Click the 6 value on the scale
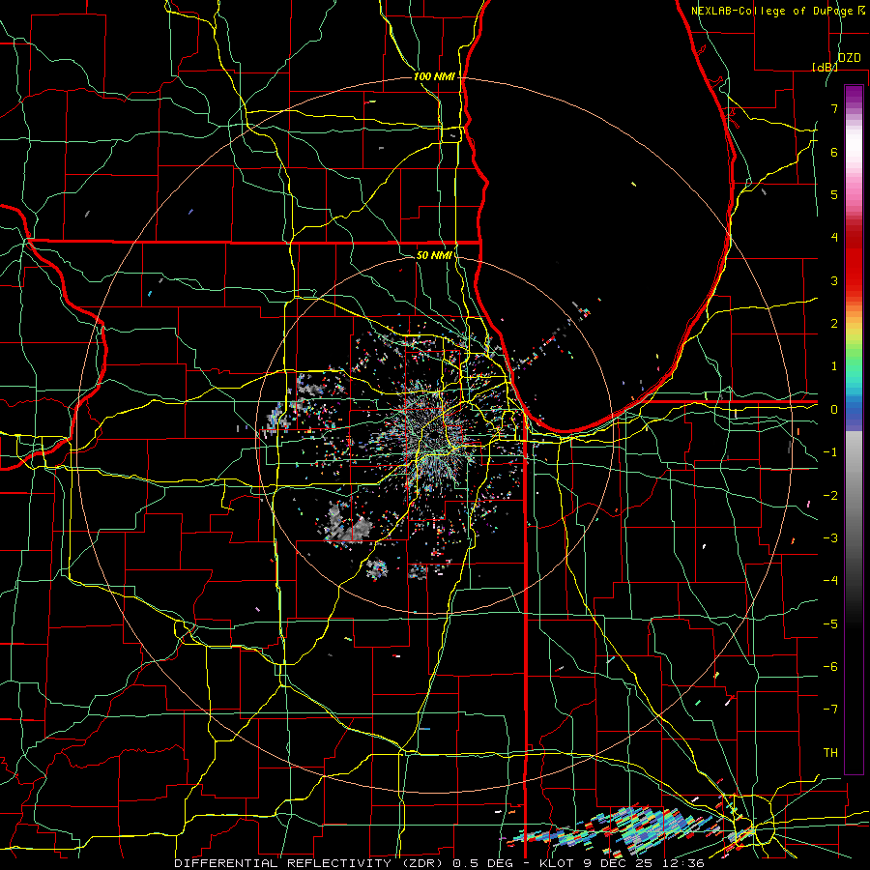 834,152
